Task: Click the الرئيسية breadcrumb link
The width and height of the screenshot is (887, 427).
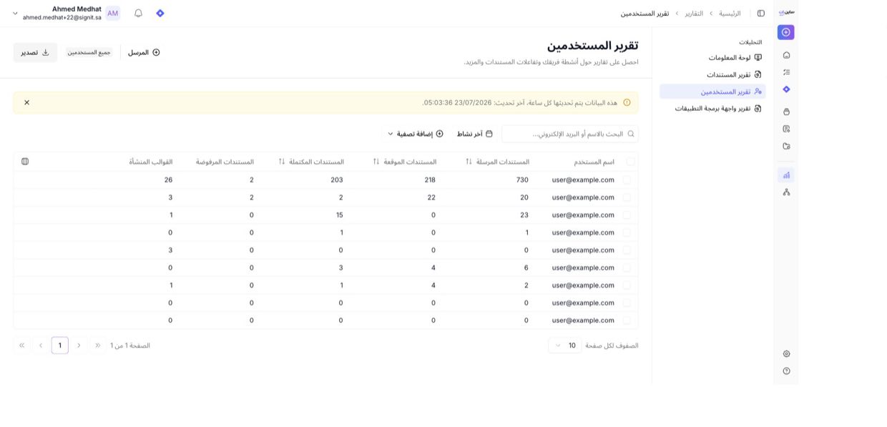Action: [x=730, y=14]
